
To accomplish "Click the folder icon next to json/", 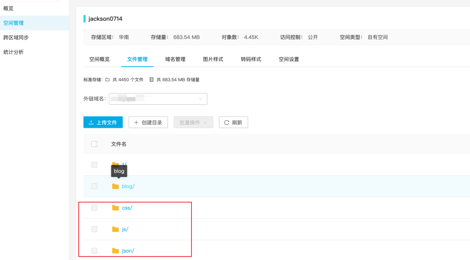I will pos(115,250).
